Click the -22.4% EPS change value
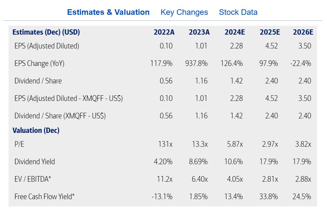Screen dimensions: 327x214 [301, 63]
